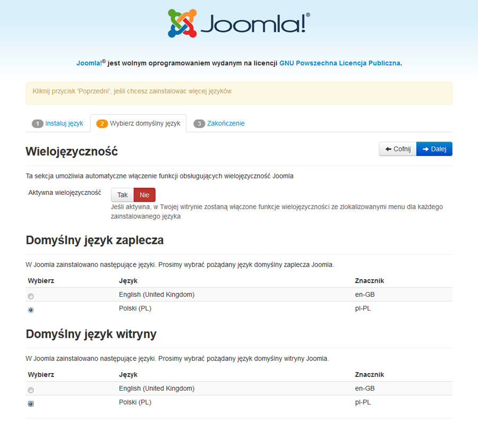Click the Cofnij button
The image size is (478, 421).
[x=398, y=149]
